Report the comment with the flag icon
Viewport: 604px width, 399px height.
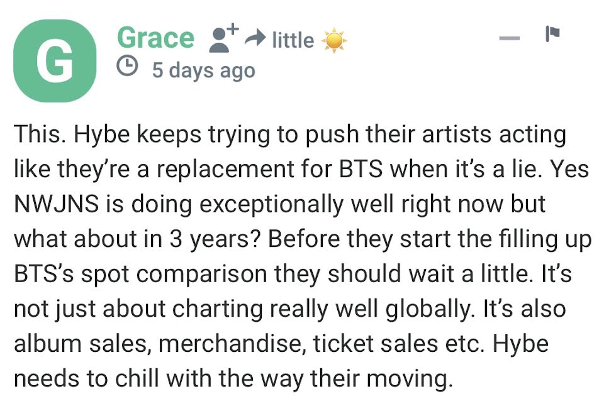tap(552, 35)
